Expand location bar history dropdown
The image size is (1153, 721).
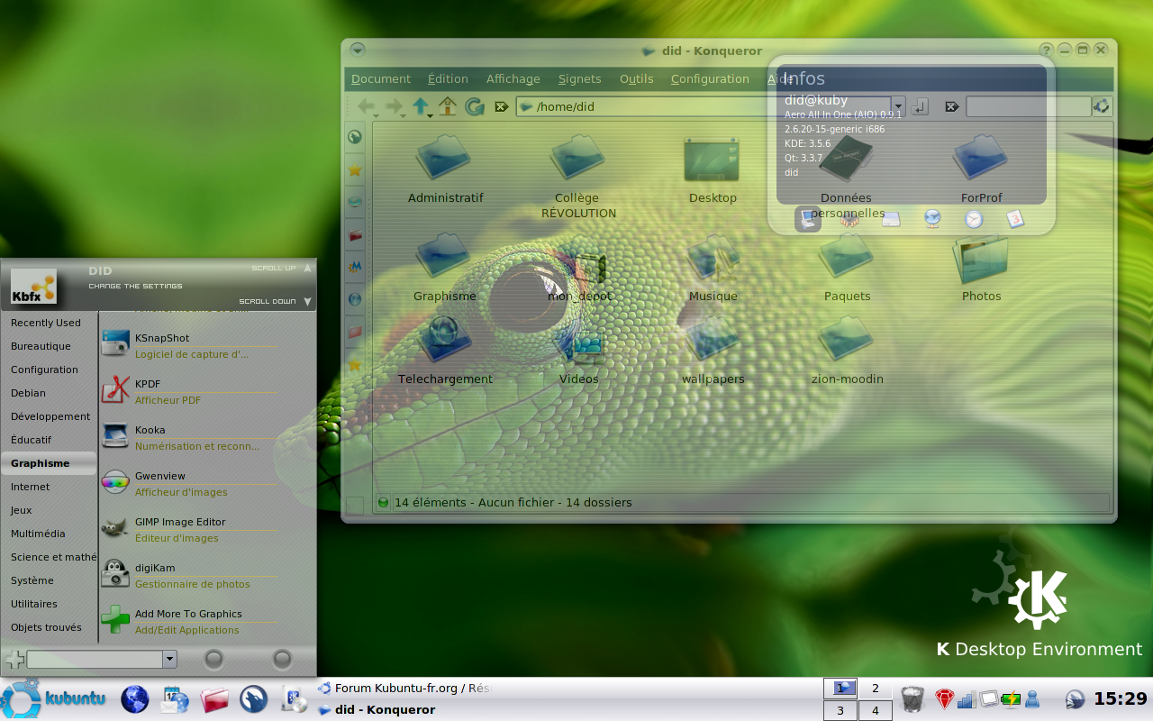(897, 107)
